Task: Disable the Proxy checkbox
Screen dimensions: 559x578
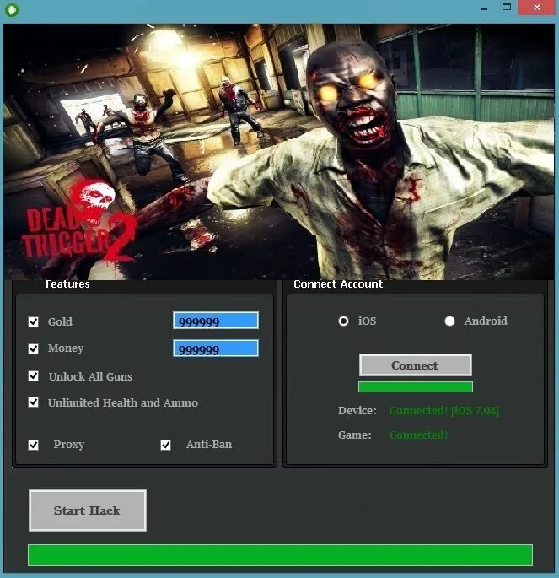Action: [x=34, y=445]
